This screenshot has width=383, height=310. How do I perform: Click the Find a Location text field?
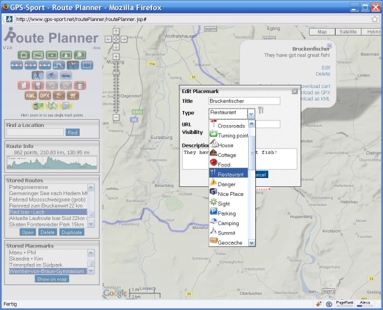click(35, 132)
